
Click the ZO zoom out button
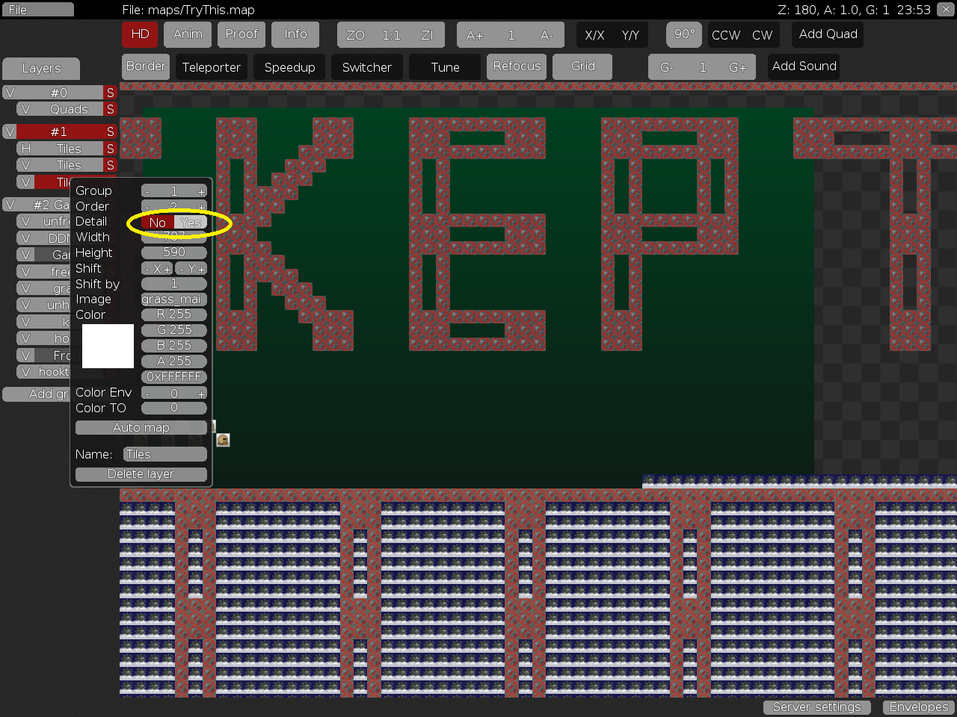click(355, 35)
